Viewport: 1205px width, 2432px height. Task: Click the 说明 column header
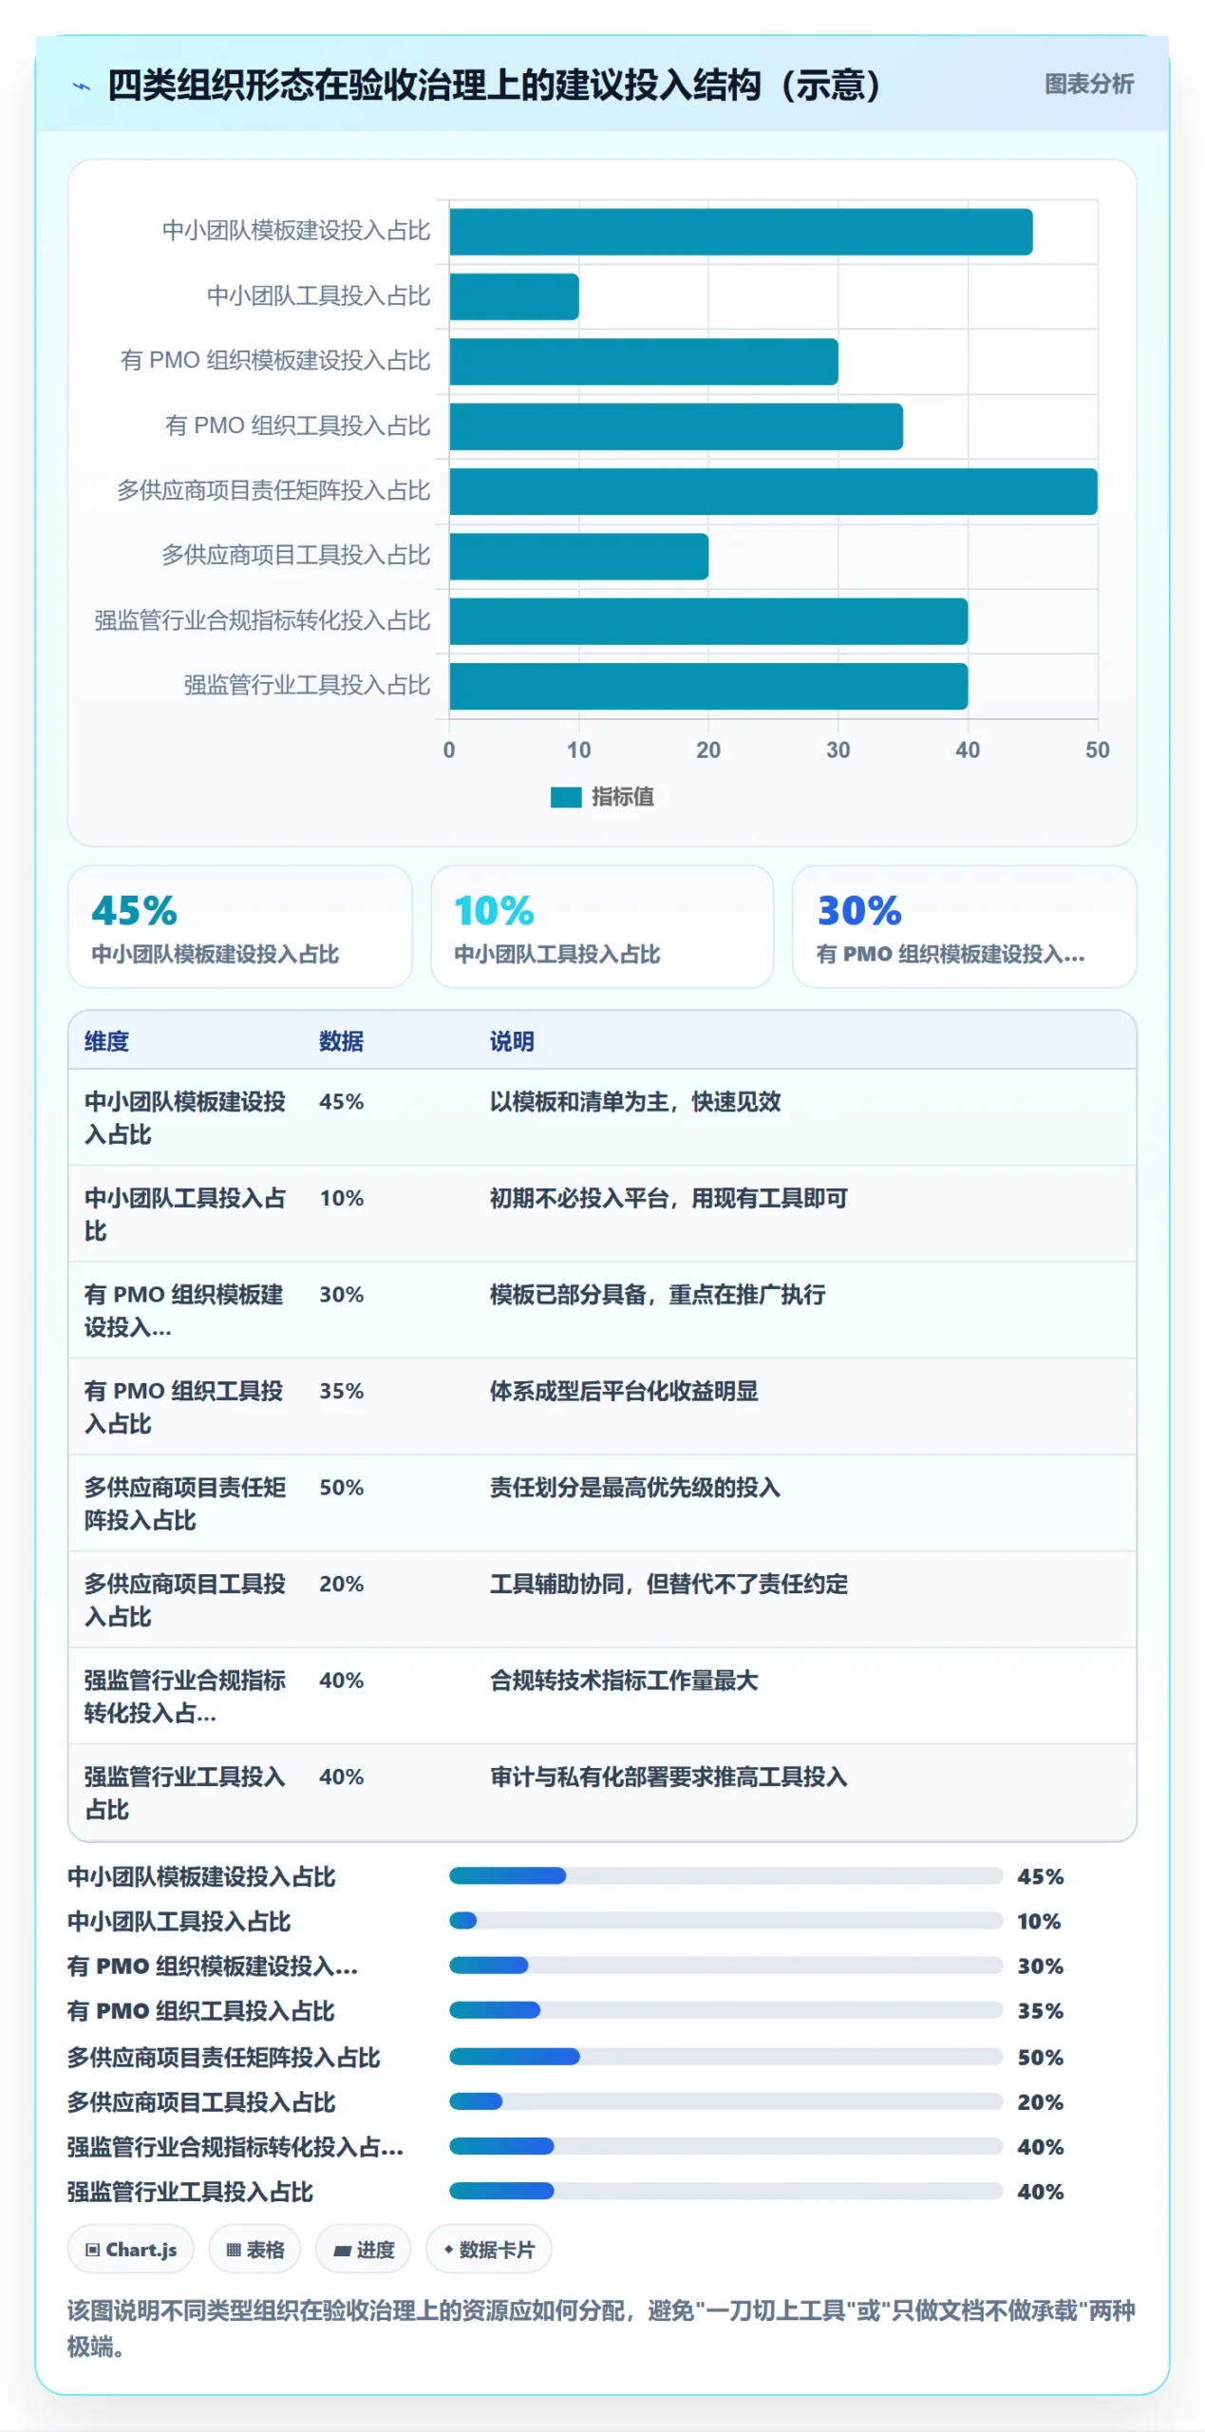coord(512,1041)
